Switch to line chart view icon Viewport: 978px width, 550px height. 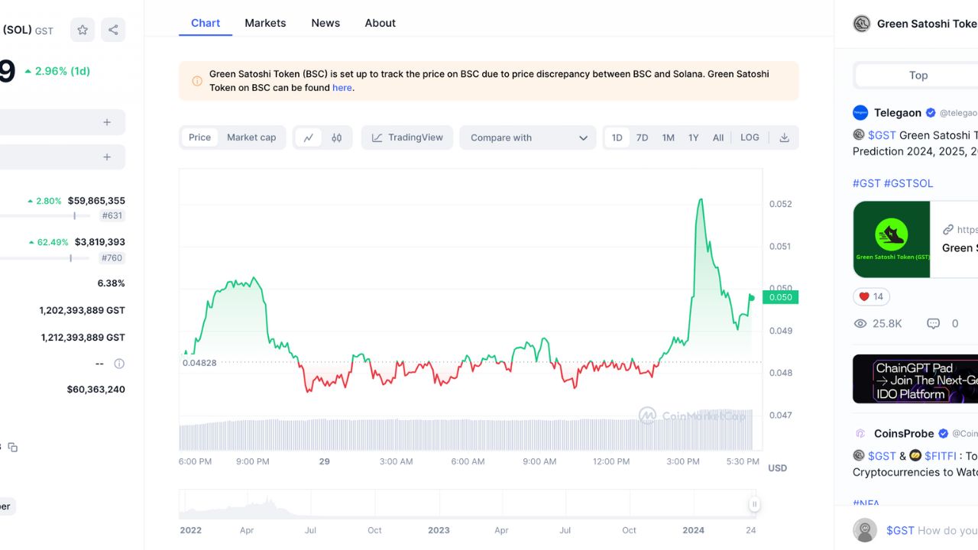(309, 137)
